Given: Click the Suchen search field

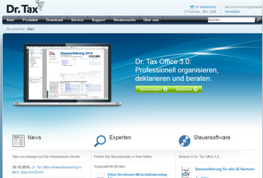Looking at the screenshot, I should coord(231,20).
